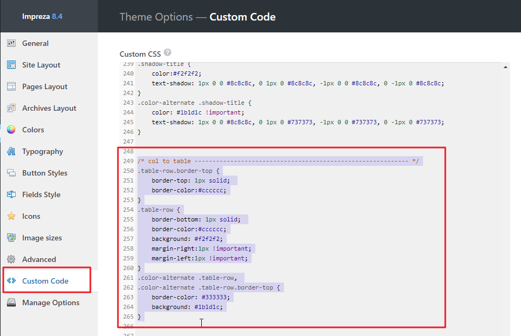Click the Custom CSS field label

pyautogui.click(x=140, y=54)
